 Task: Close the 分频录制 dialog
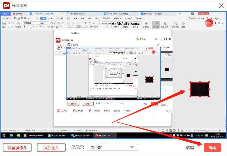[221, 6]
